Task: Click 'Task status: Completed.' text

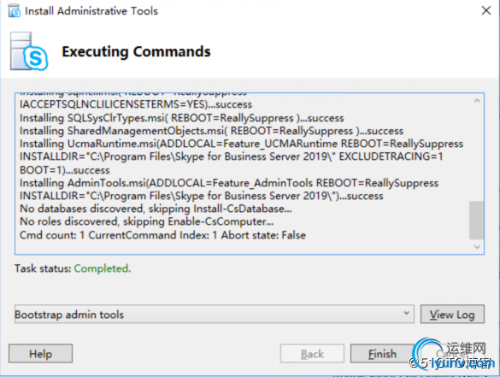Action: pos(73,268)
